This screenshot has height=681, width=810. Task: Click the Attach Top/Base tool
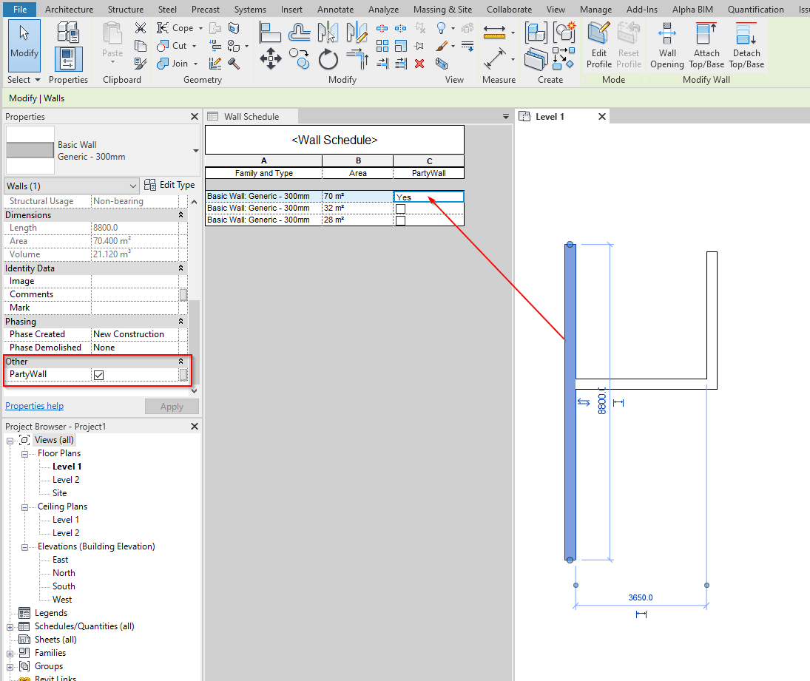706,44
